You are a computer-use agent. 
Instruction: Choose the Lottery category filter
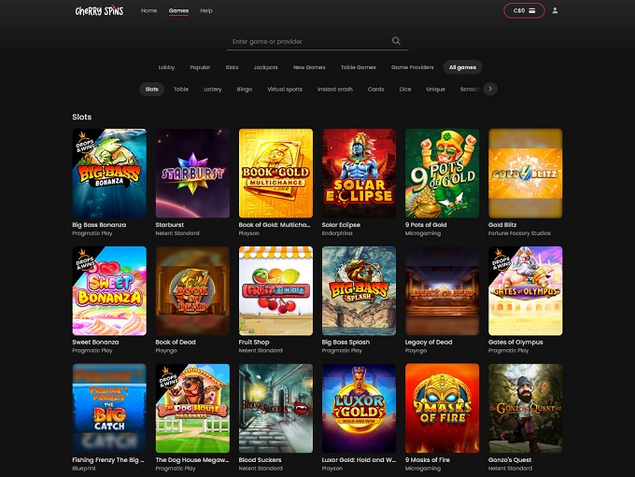(212, 89)
